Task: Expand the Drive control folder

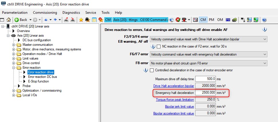Action: [14, 63]
